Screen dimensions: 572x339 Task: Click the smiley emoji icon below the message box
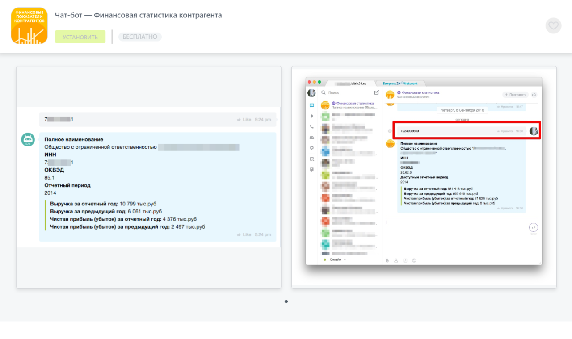(414, 260)
